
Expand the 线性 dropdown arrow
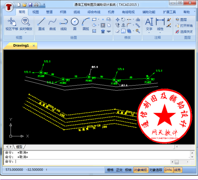[x=160, y=33]
